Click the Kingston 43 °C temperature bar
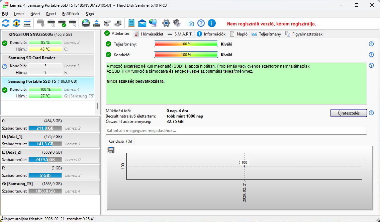380x222 pixels. coord(45,49)
